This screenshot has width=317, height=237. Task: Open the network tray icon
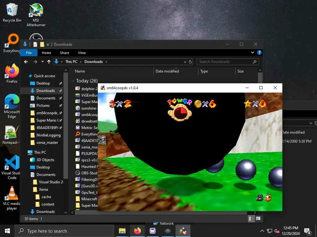coord(270,231)
